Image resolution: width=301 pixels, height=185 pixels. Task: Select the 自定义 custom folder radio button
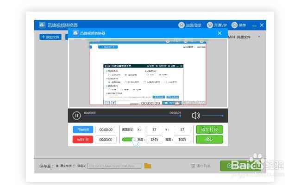[x=74, y=166]
